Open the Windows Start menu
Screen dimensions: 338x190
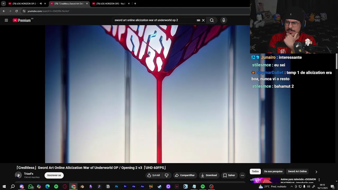click(4, 187)
